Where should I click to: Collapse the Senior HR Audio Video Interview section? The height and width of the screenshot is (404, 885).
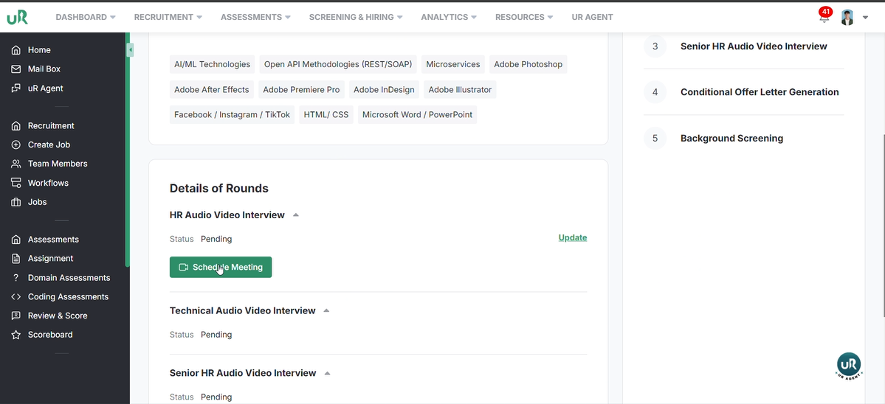(327, 374)
